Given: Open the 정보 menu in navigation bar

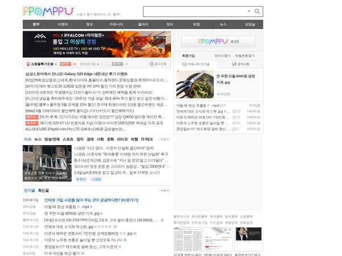Looking at the screenshot, I should tap(89, 24).
